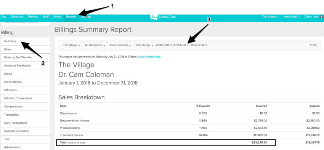Open the Cash Reconciliation report
Screen dimensions: 324x150
[26, 131]
